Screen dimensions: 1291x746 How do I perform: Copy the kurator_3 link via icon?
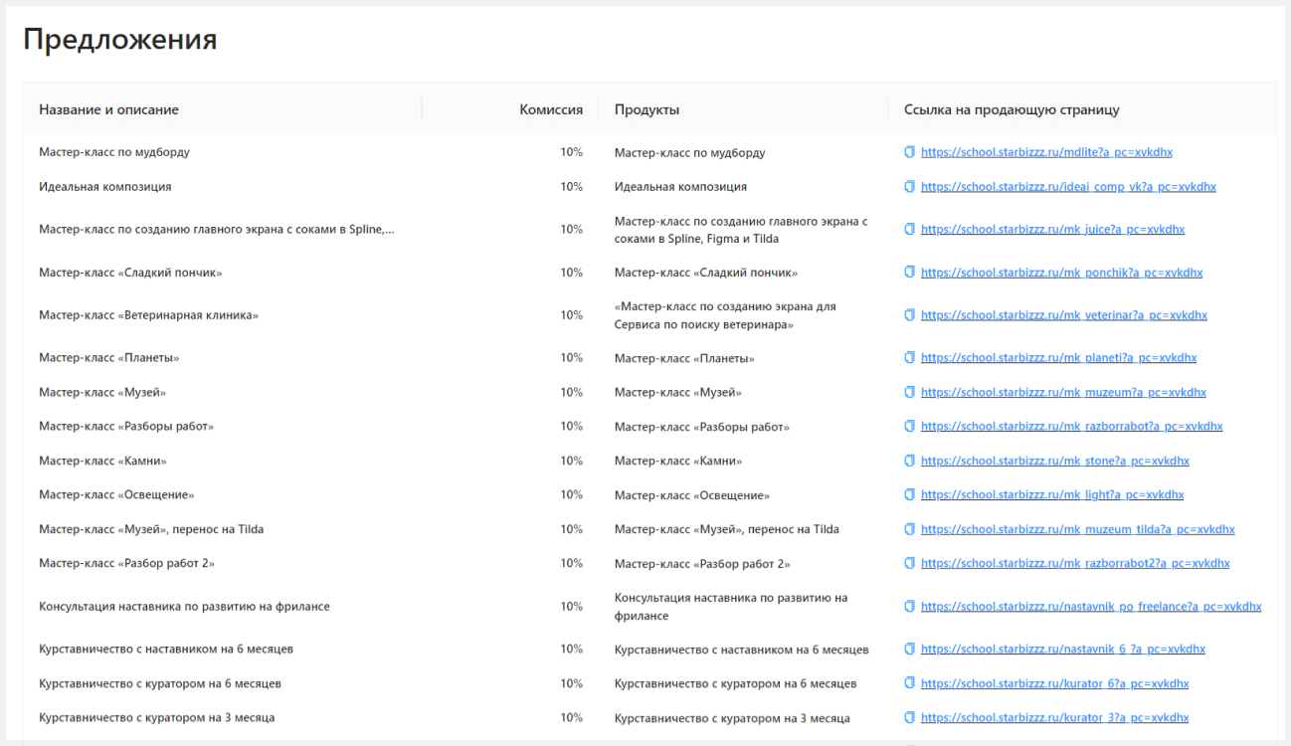point(909,718)
